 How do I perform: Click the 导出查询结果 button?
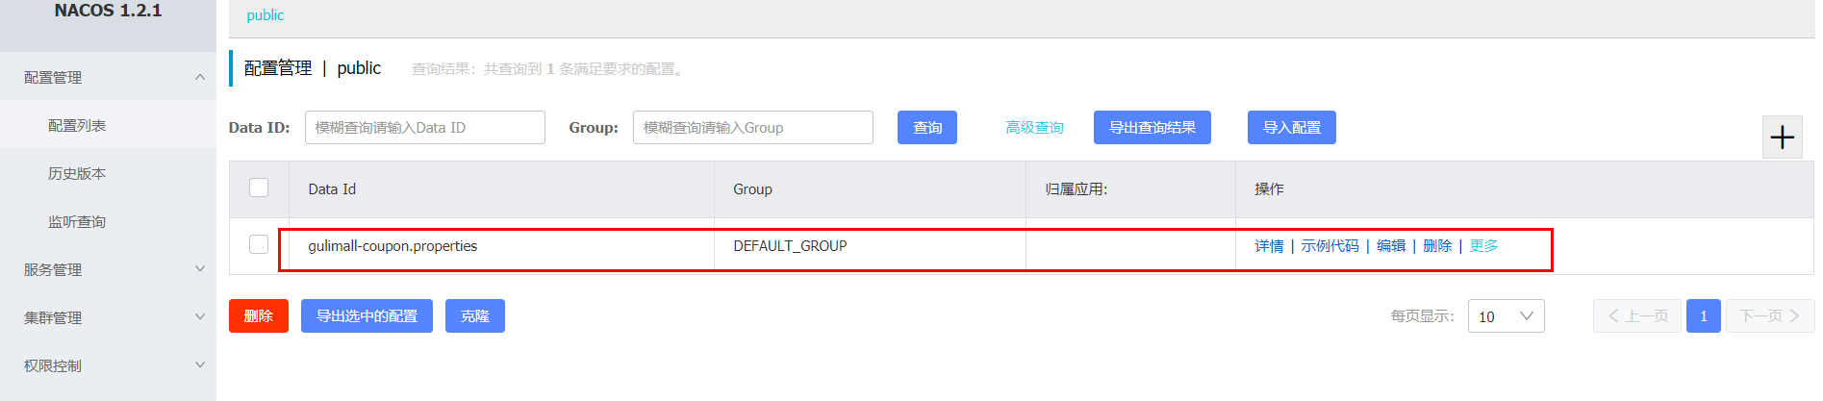coord(1152,128)
